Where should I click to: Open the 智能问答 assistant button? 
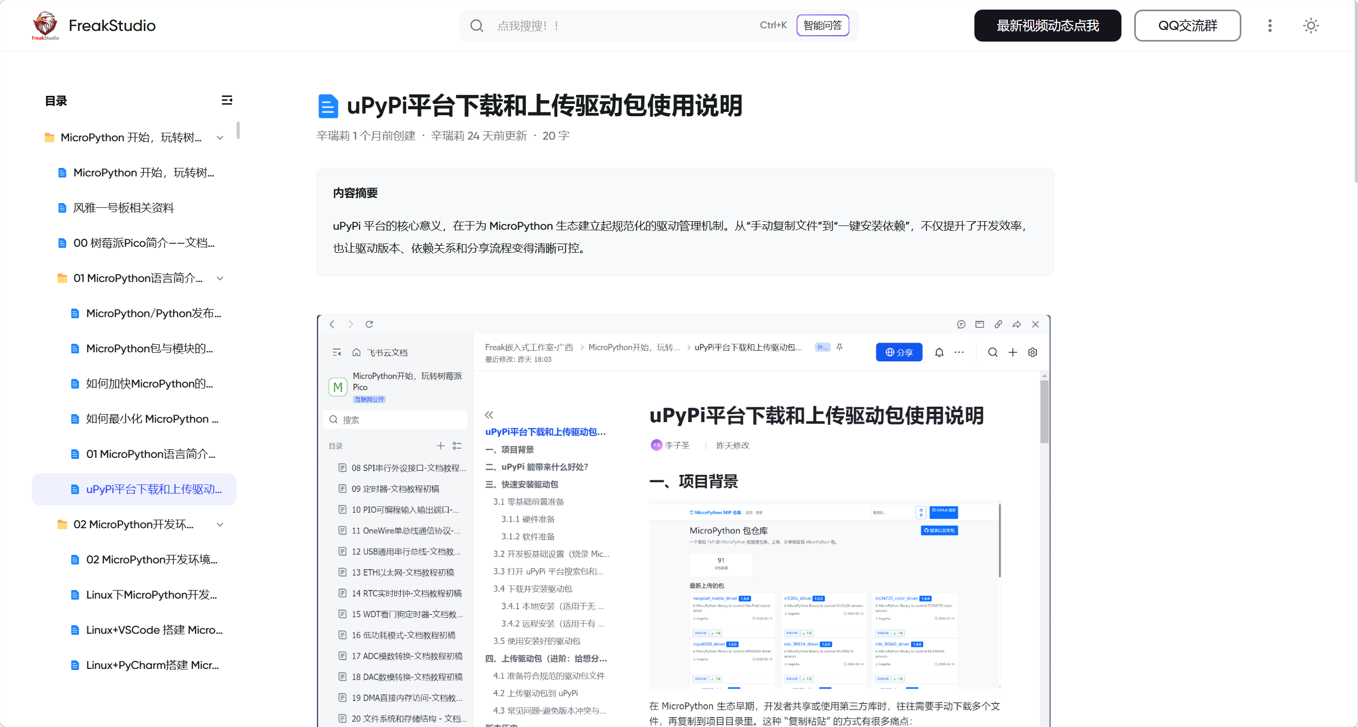(823, 26)
